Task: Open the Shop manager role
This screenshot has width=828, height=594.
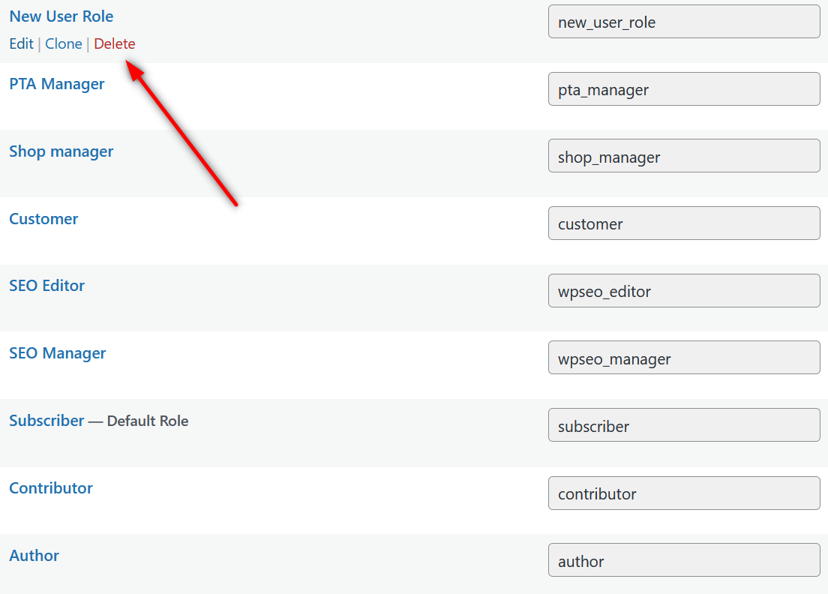Action: click(61, 151)
